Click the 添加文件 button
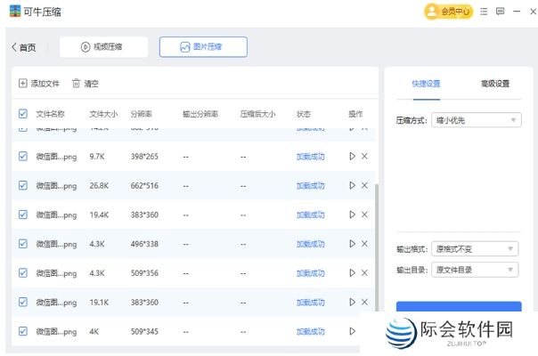The height and width of the screenshot is (356, 538). (39, 84)
